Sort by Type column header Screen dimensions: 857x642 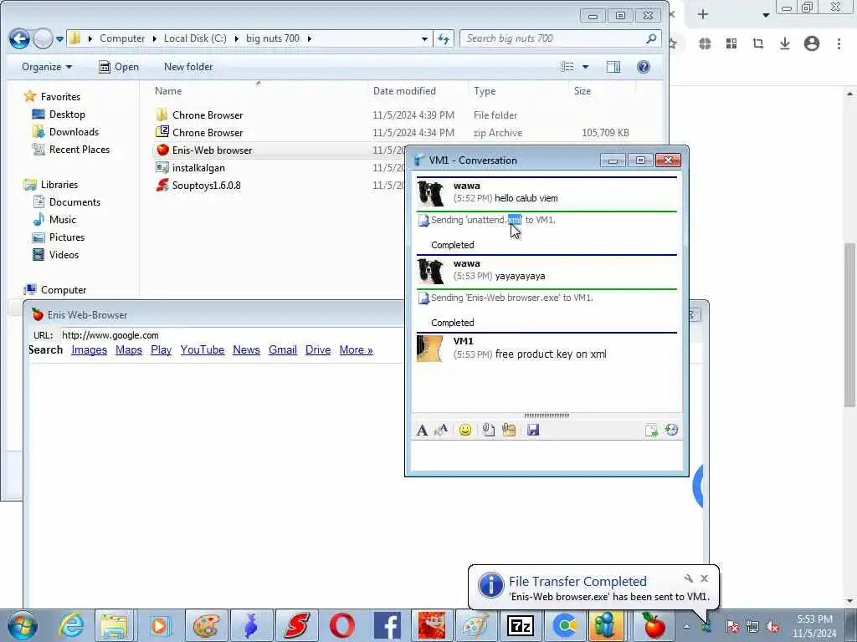(x=485, y=91)
